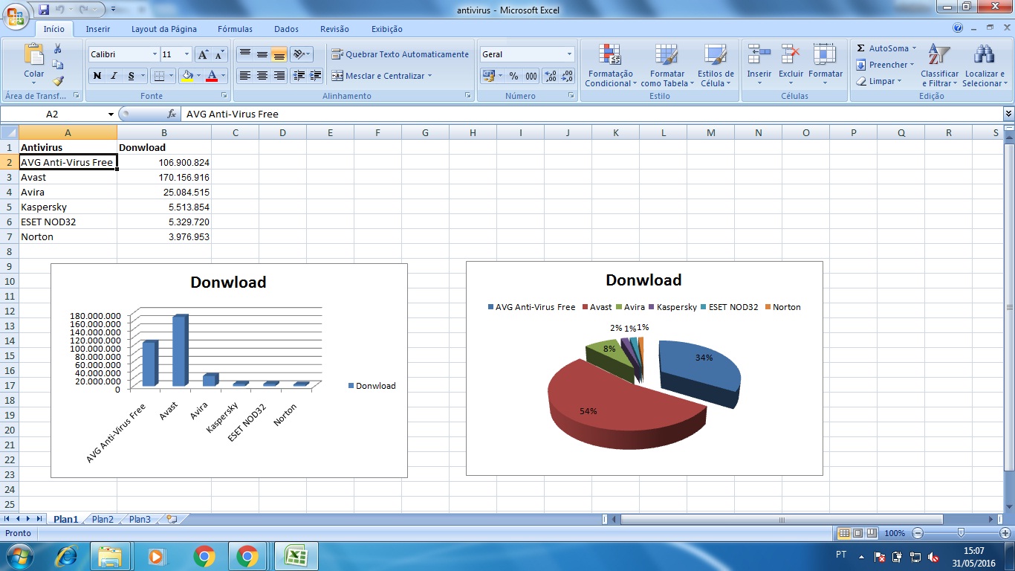The width and height of the screenshot is (1015, 571).
Task: Open the Calibri font name dropdown
Action: pyautogui.click(x=155, y=54)
